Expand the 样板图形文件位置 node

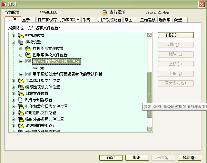click(21, 49)
